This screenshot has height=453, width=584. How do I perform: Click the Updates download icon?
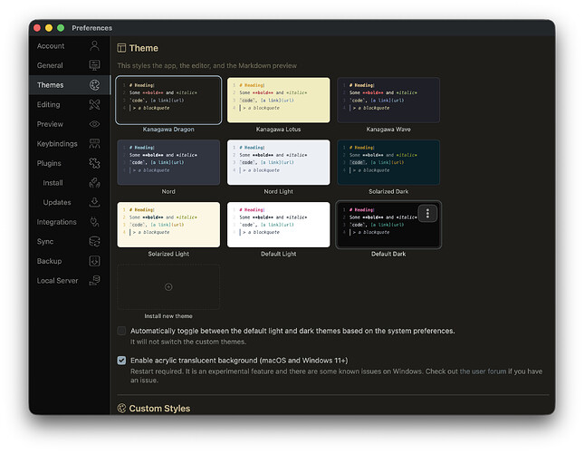tap(94, 202)
